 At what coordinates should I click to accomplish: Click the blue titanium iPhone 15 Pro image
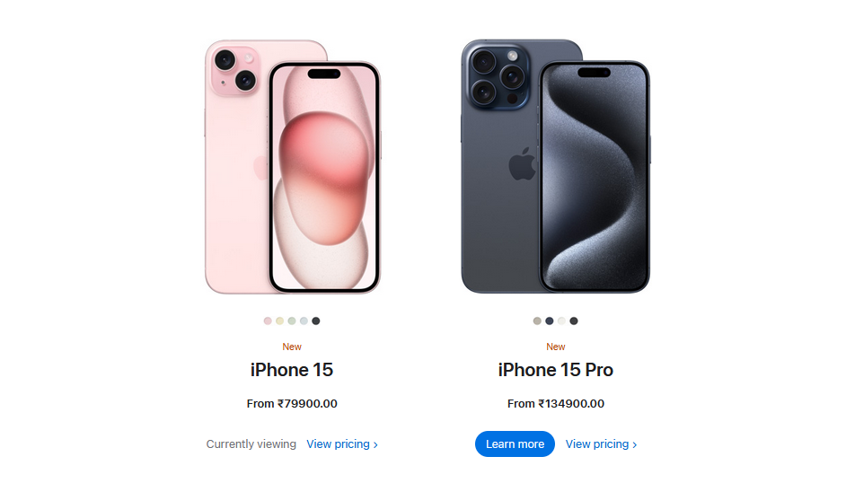click(x=556, y=167)
